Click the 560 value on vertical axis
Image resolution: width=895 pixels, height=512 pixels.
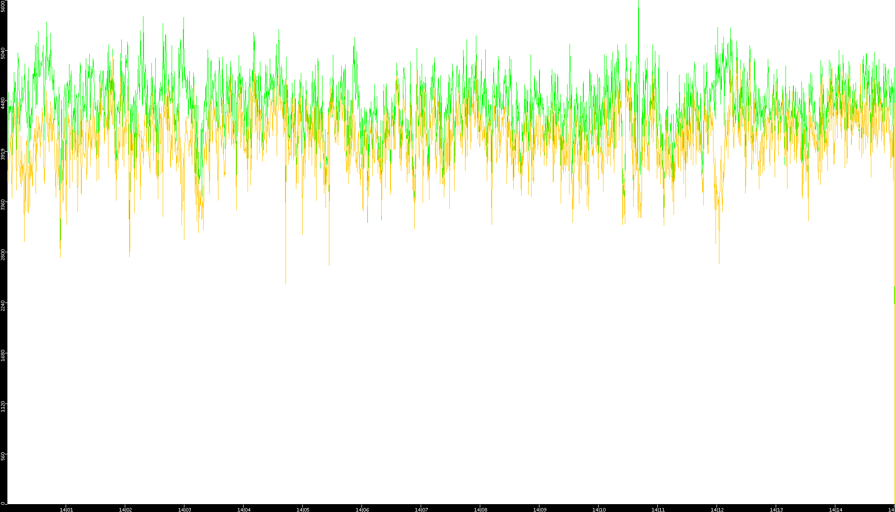point(3,456)
